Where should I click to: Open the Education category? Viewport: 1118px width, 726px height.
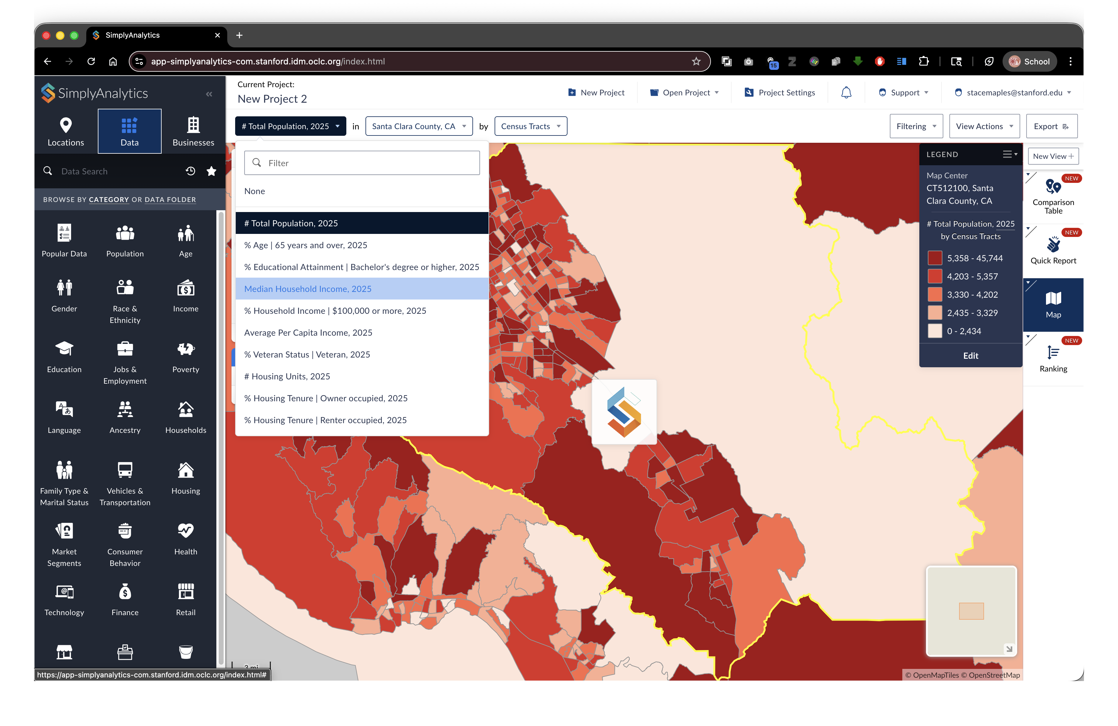pos(64,356)
